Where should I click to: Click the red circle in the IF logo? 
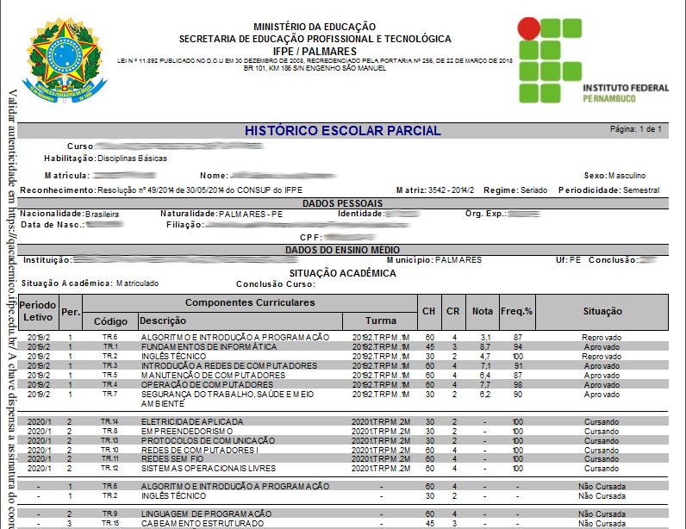coord(527,28)
